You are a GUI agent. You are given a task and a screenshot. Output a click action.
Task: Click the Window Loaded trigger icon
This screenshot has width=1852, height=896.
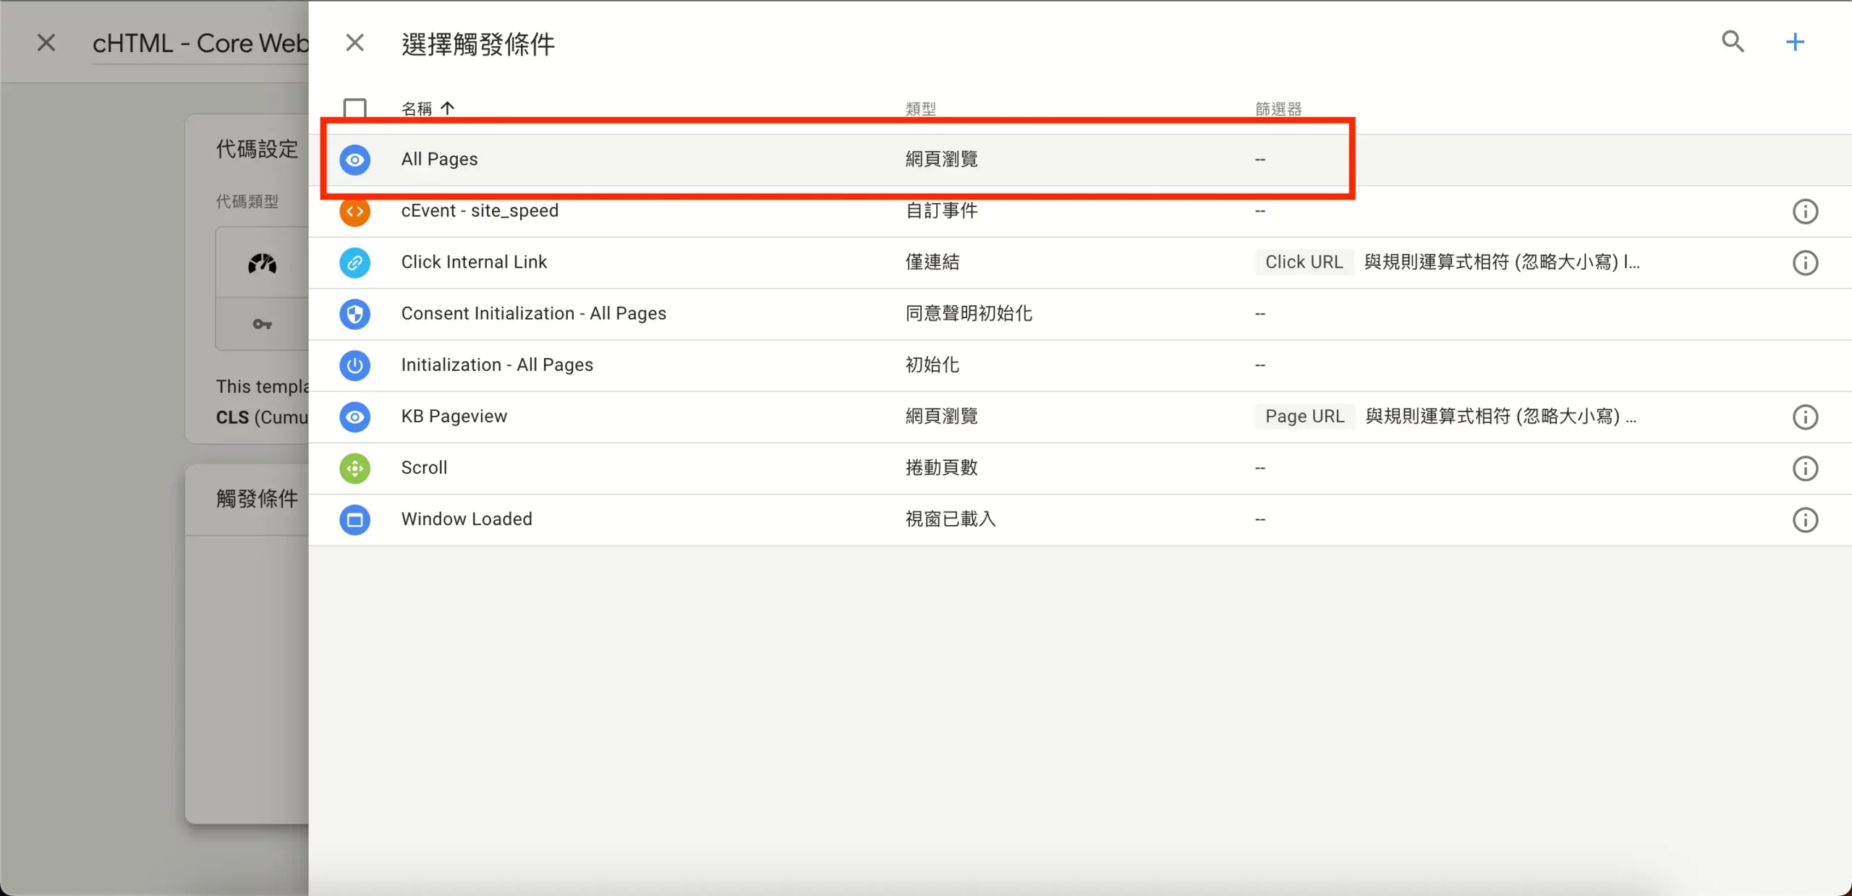click(x=354, y=520)
